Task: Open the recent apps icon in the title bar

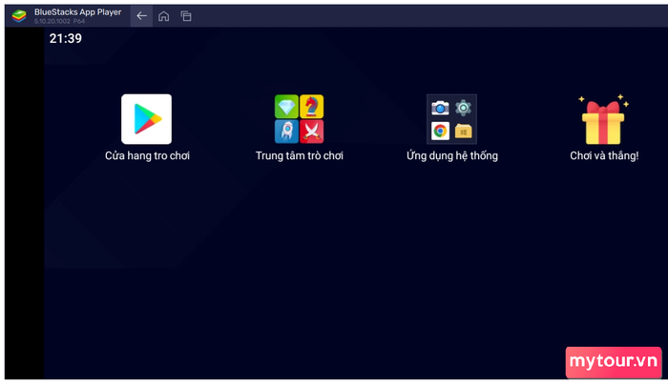Action: (x=186, y=16)
